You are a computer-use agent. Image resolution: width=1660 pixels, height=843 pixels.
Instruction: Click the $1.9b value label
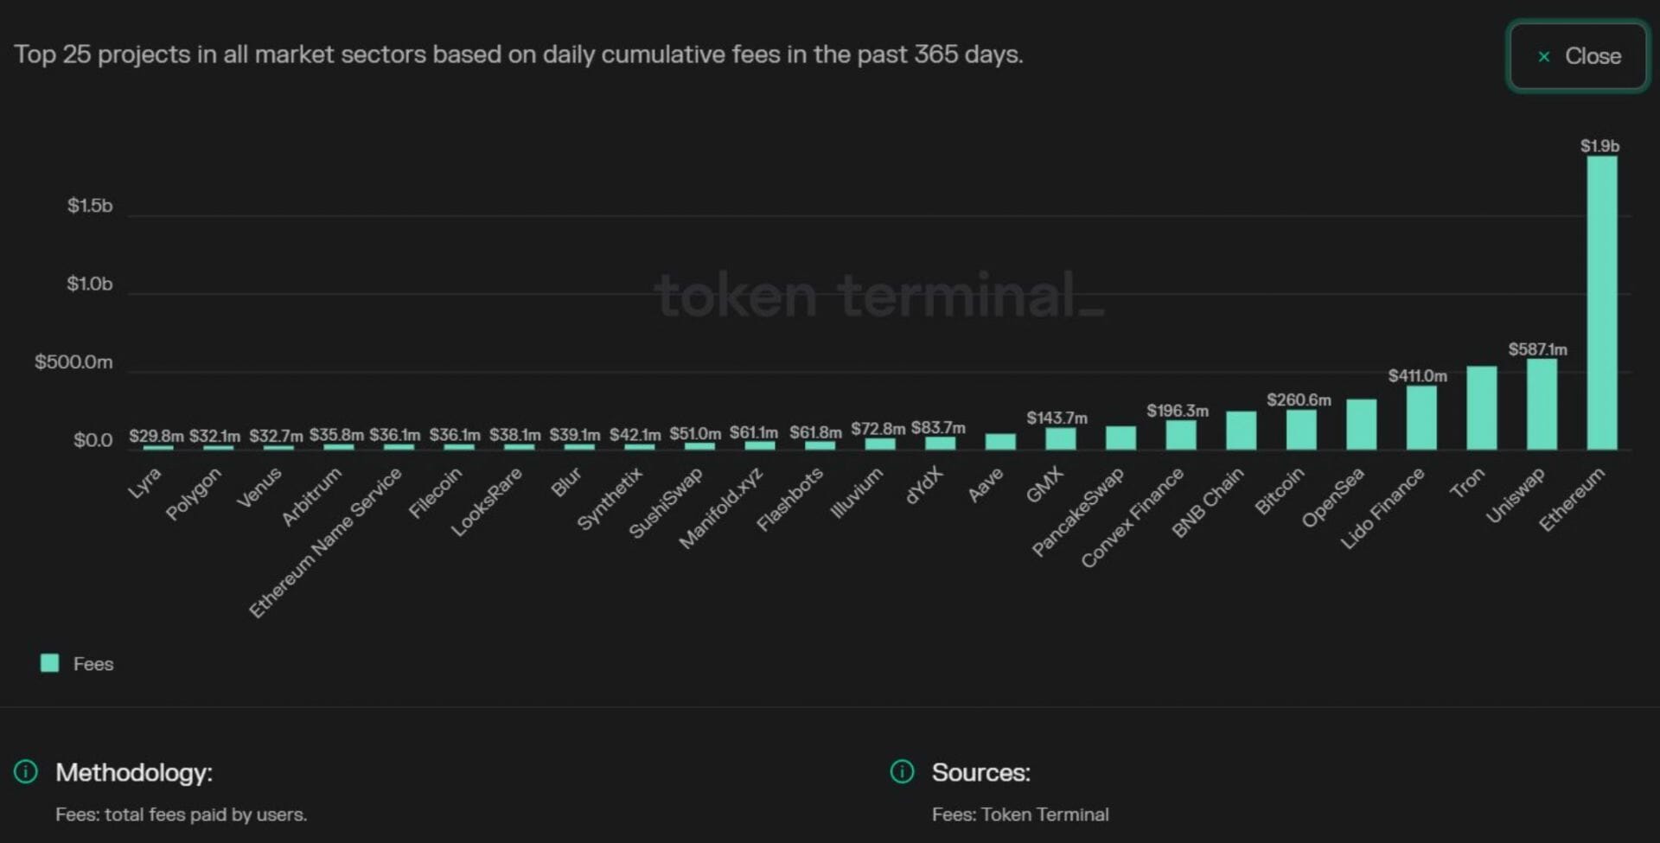(x=1599, y=146)
